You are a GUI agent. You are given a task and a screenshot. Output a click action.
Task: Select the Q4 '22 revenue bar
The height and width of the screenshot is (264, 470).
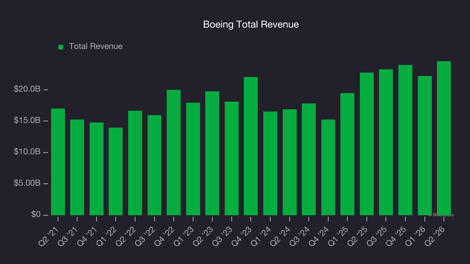174,153
